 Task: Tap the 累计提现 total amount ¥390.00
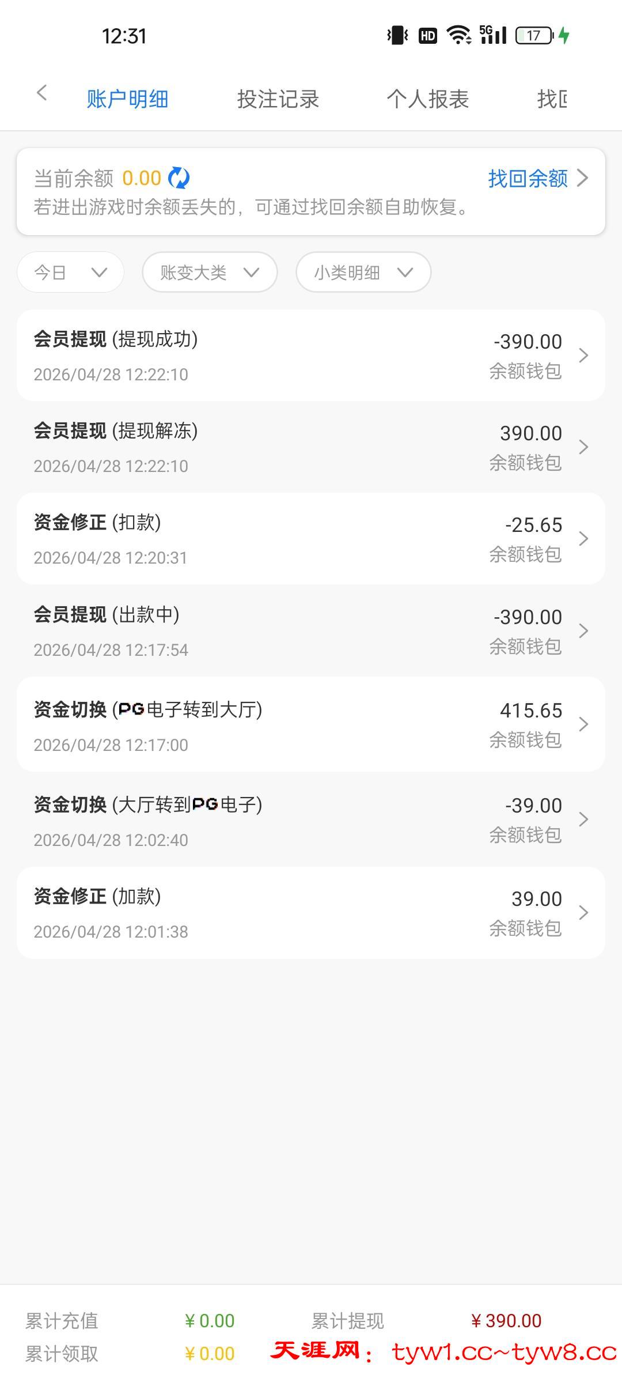507,1321
